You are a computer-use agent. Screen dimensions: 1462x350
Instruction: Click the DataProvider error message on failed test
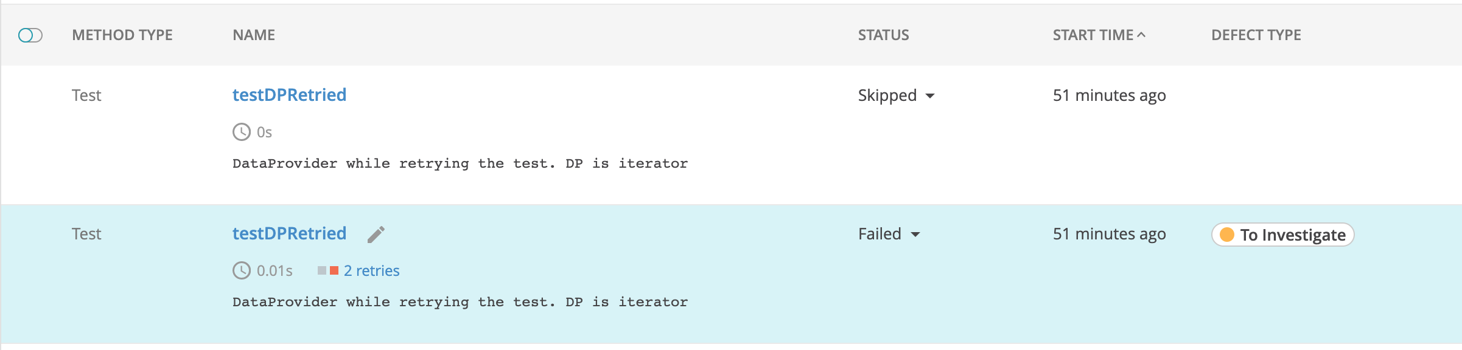click(460, 301)
